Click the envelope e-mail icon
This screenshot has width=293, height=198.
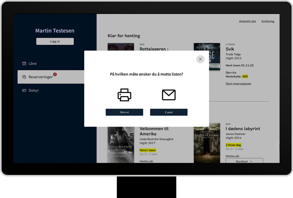[169, 95]
